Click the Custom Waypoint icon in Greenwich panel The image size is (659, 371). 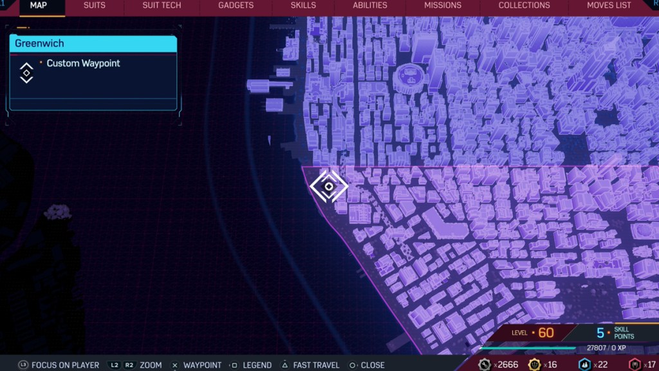click(x=26, y=72)
